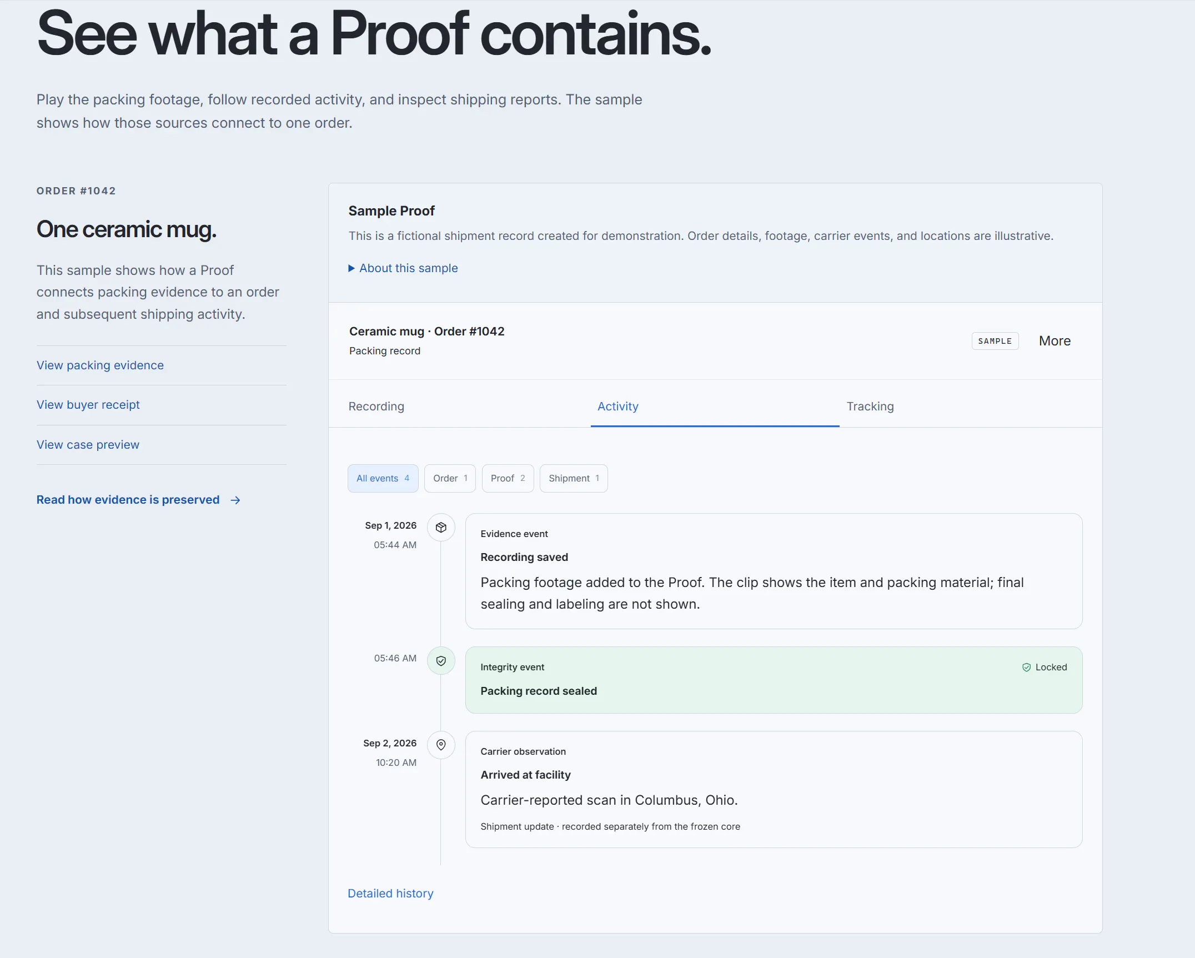The height and width of the screenshot is (958, 1195).
Task: Click 'Carrier-reported scan in Columbus, Ohio.' text
Action: coord(609,800)
